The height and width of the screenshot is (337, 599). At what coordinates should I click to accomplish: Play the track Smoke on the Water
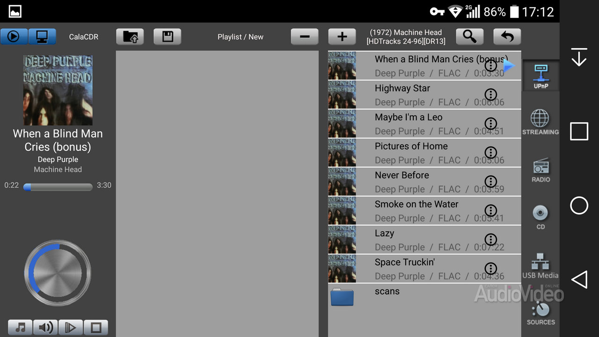[424, 211]
